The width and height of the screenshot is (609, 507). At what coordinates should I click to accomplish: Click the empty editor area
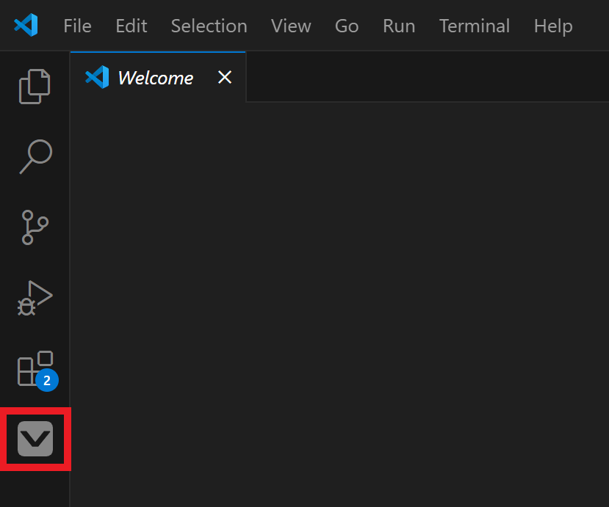pyautogui.click(x=338, y=293)
